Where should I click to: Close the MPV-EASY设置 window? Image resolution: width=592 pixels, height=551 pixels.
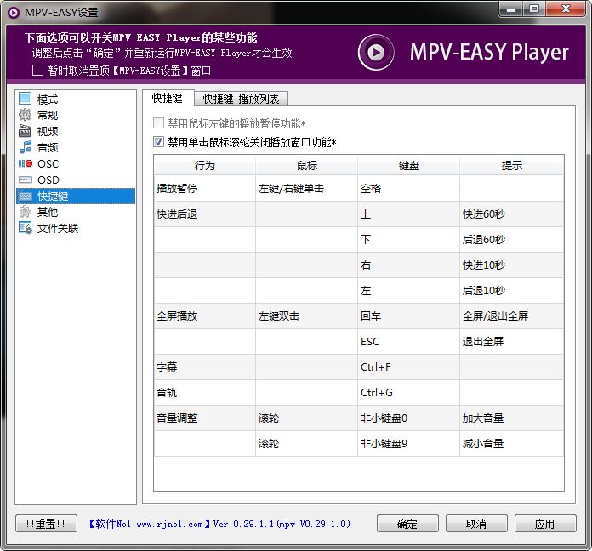coord(566,9)
